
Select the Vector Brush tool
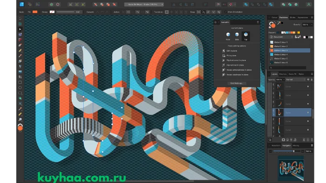[20, 56]
